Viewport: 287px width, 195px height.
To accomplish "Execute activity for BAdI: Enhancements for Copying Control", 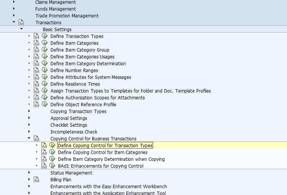I will (x=52, y=166).
